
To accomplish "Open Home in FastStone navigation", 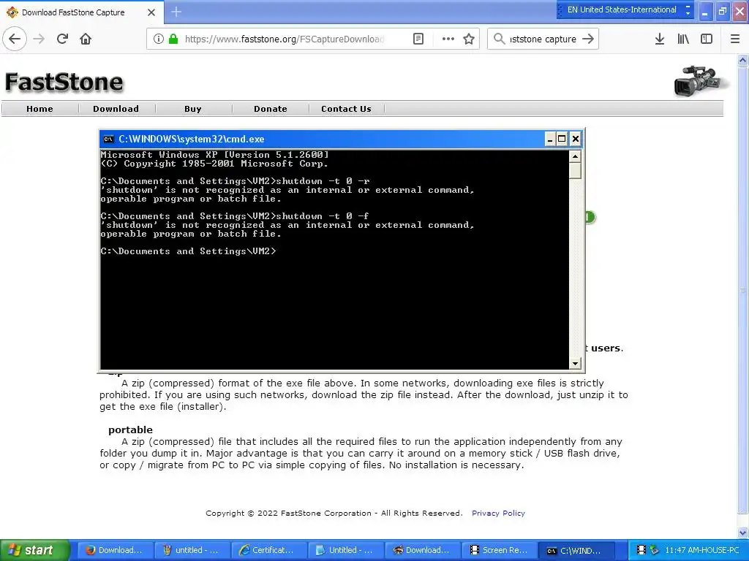I will [x=39, y=109].
